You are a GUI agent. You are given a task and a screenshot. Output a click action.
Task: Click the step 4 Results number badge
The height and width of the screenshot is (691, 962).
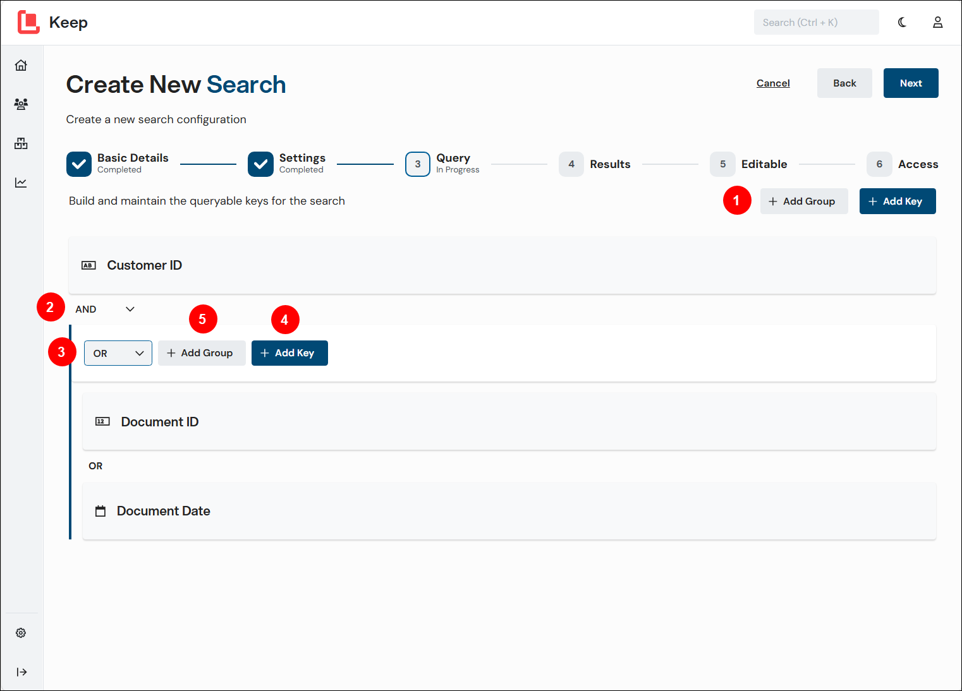[x=571, y=164]
